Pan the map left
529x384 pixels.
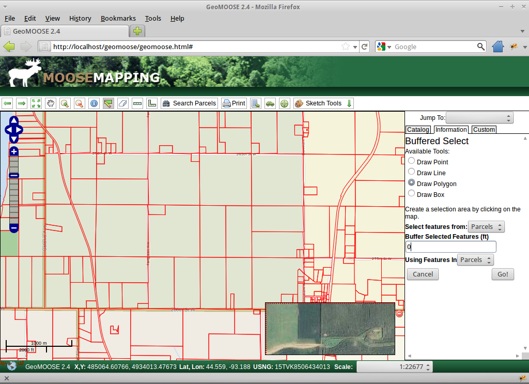(8, 130)
